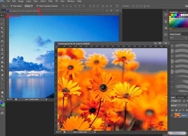Open the Image menu
This screenshot has width=188, height=136.
pyautogui.click(x=21, y=1)
